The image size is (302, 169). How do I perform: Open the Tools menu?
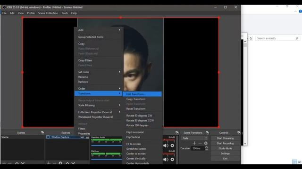65,13
